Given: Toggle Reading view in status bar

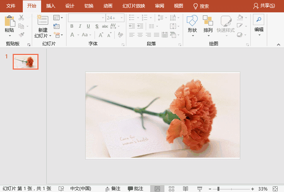Looking at the screenshot, I should coord(186,189).
